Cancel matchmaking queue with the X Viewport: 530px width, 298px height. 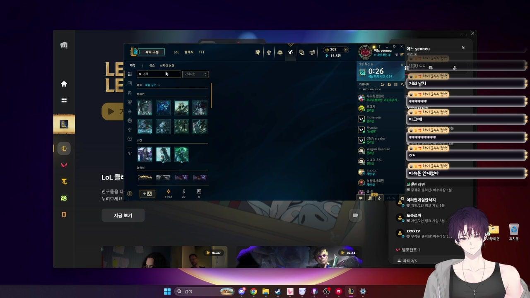click(402, 65)
